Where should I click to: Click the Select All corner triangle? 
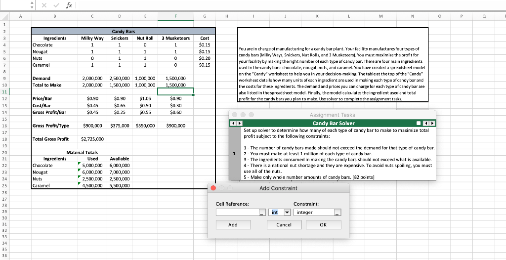[x=5, y=16]
